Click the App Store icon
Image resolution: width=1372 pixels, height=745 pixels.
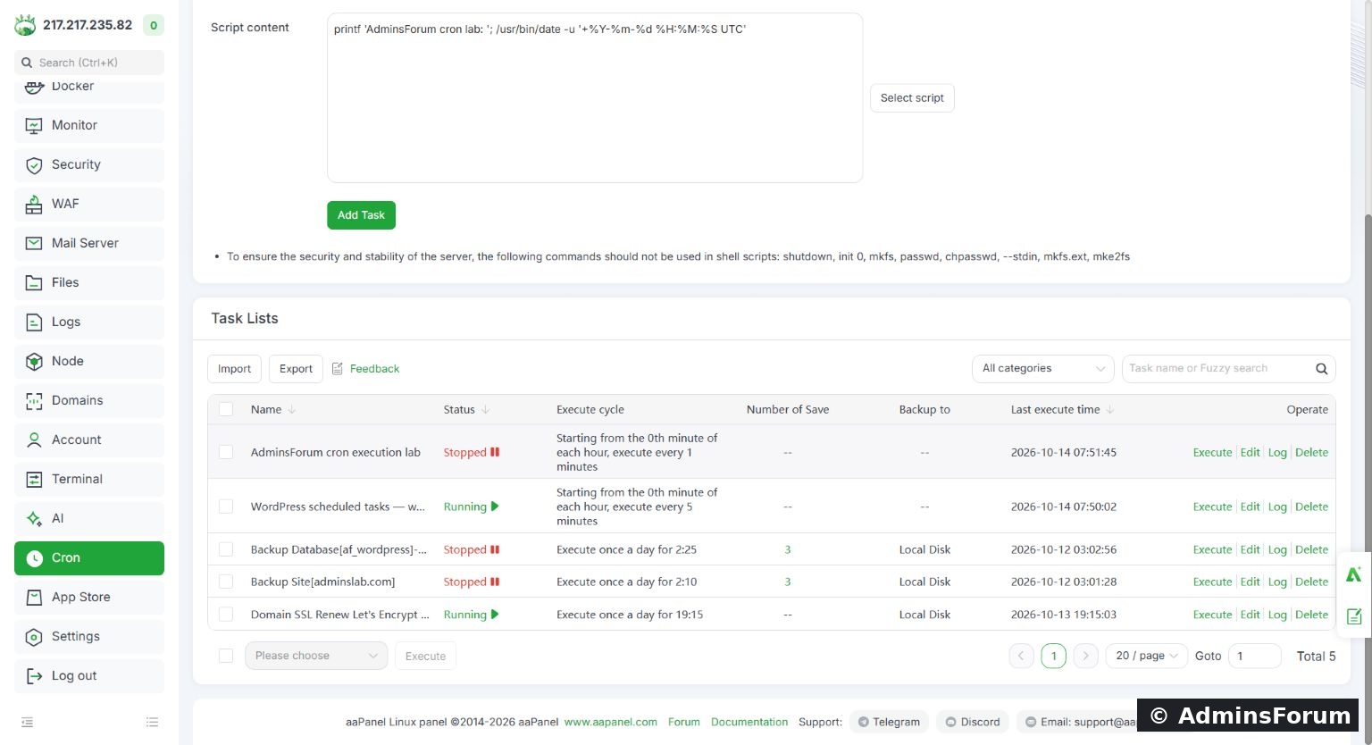34,597
